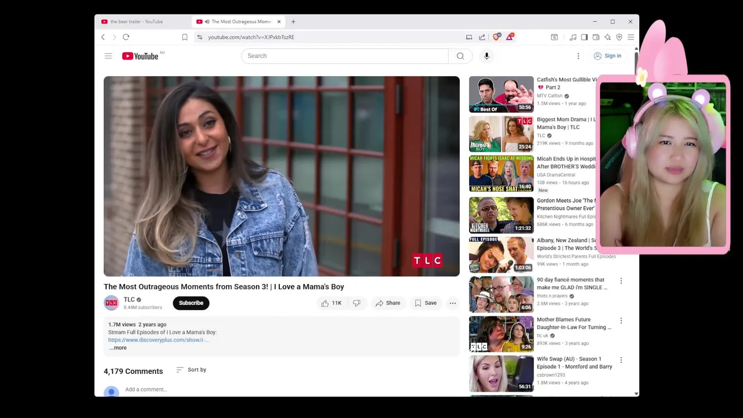Screen dimensions: 743x418
Task: Click the forward navigation arrow
Action: pyautogui.click(x=114, y=37)
